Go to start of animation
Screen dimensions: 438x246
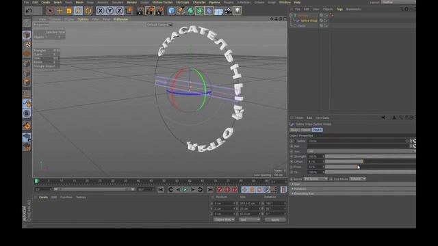[161, 190]
